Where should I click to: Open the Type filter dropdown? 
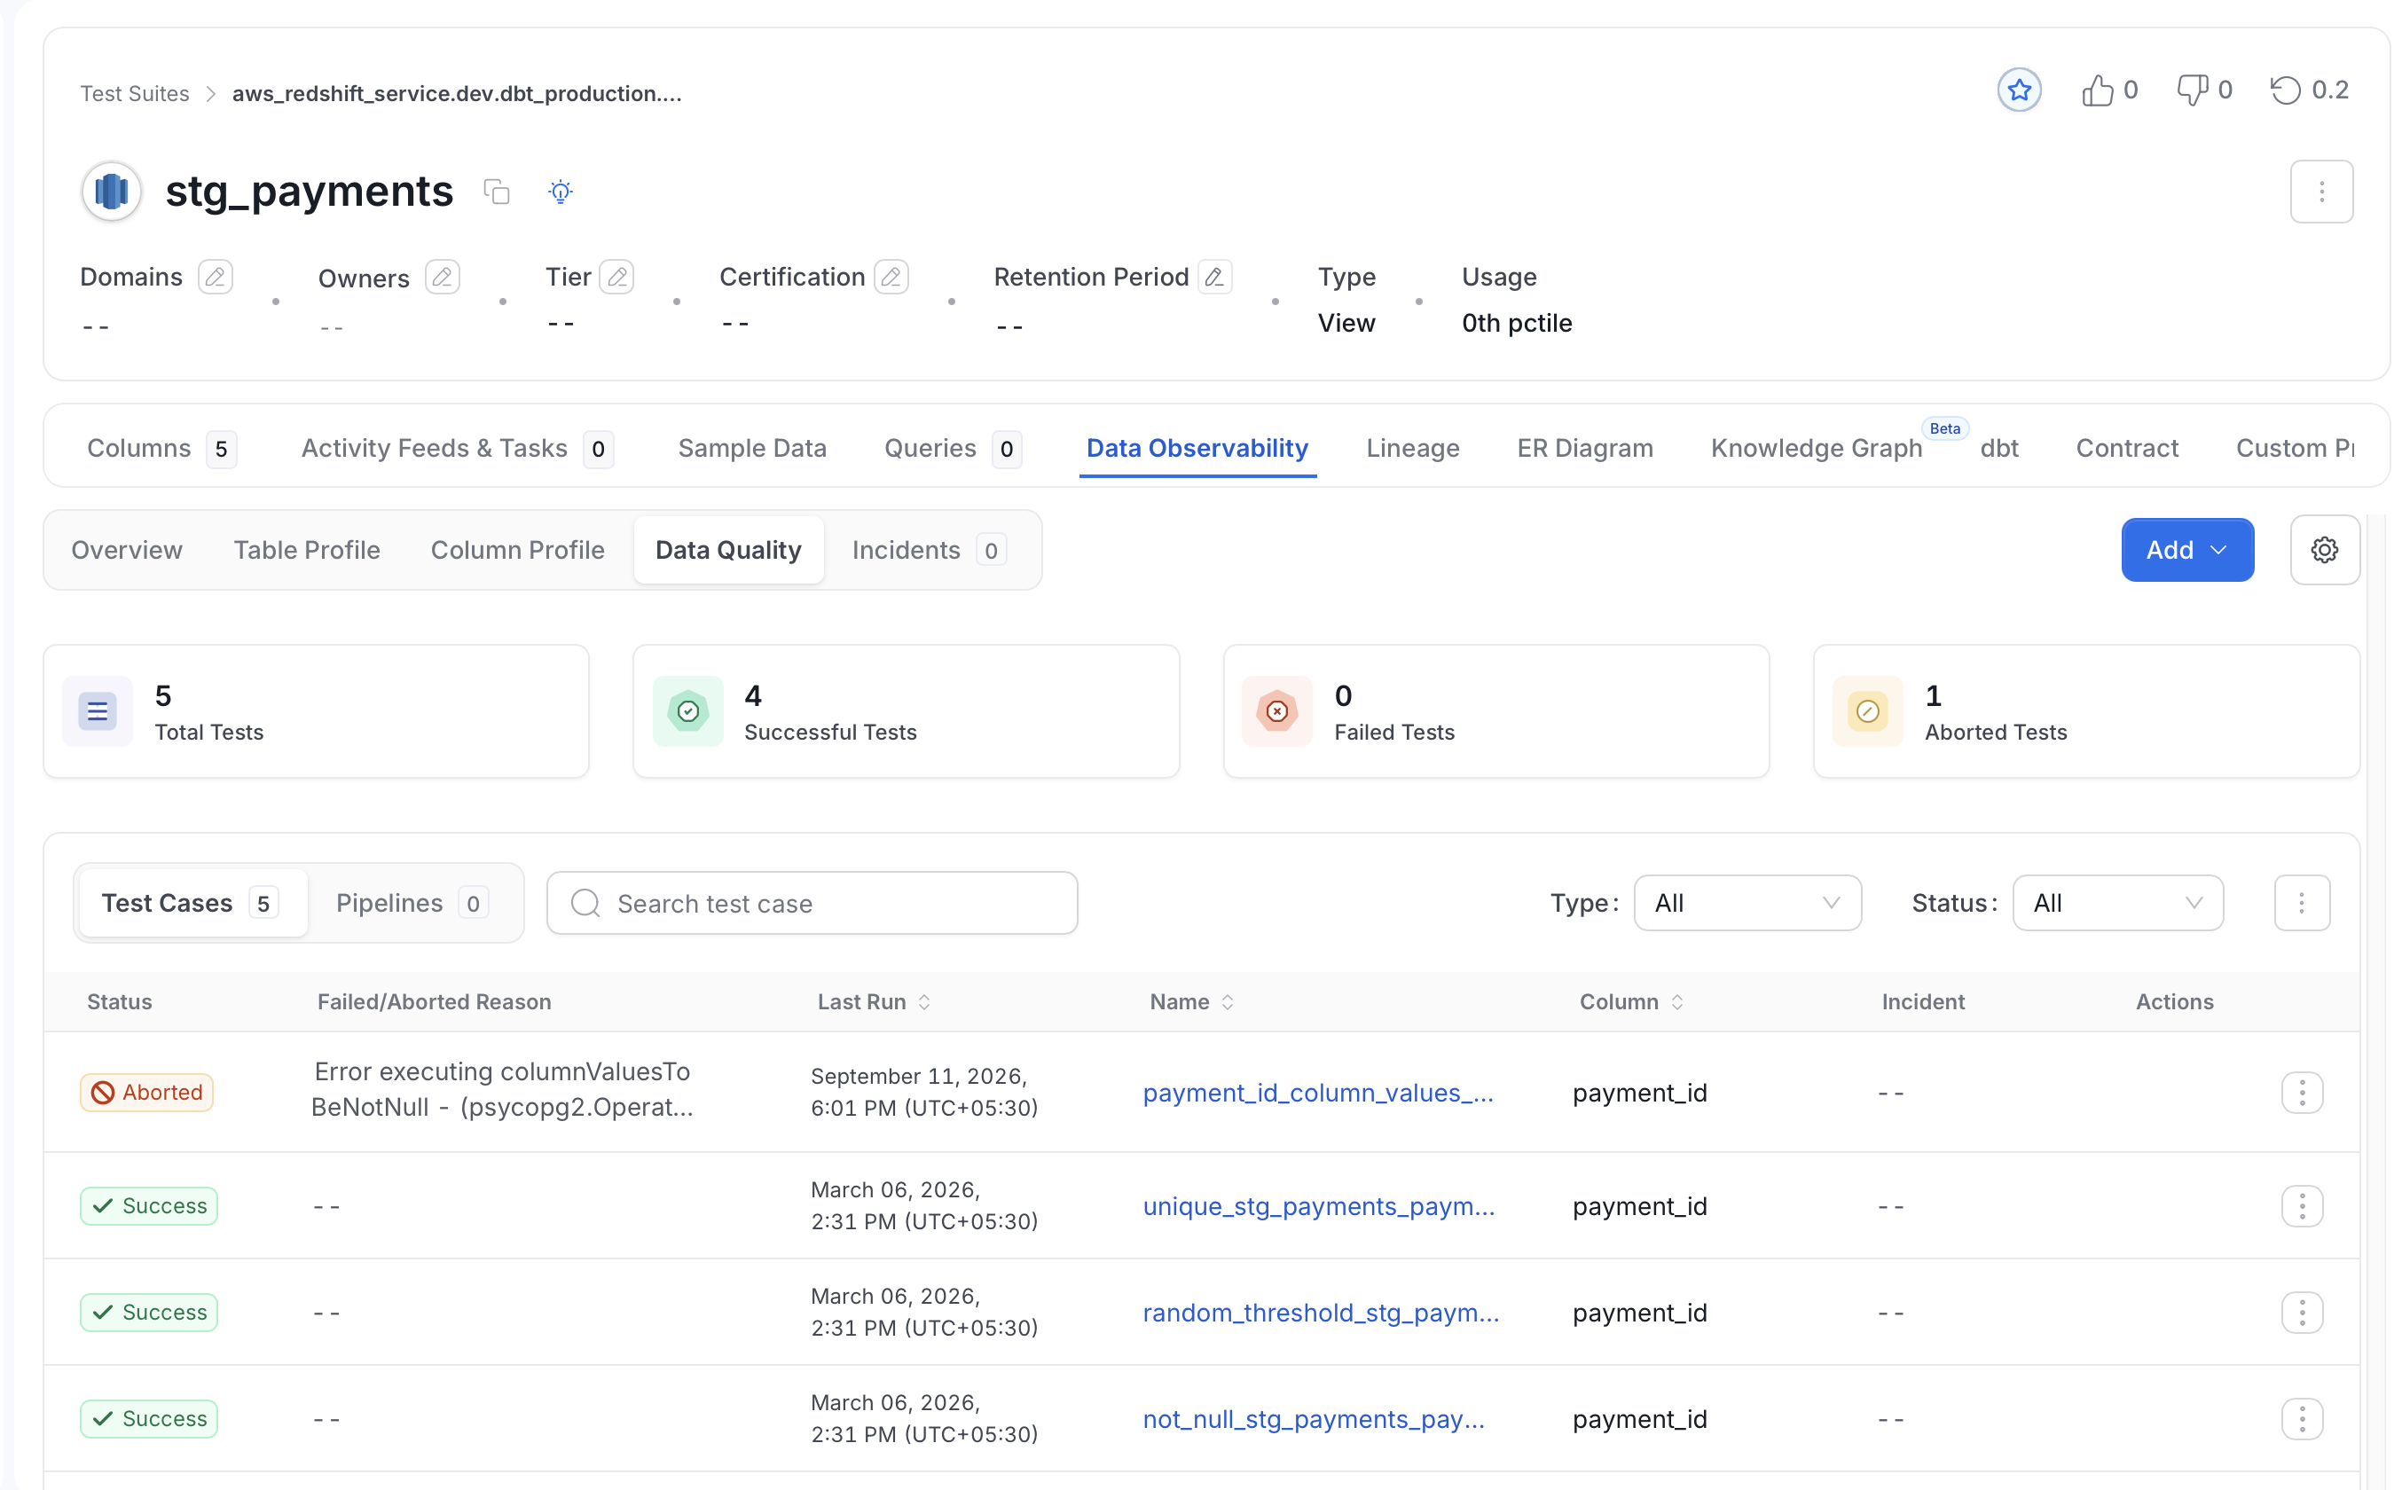coord(1747,903)
